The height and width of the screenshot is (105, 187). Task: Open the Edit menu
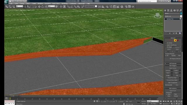[x=11, y=3]
